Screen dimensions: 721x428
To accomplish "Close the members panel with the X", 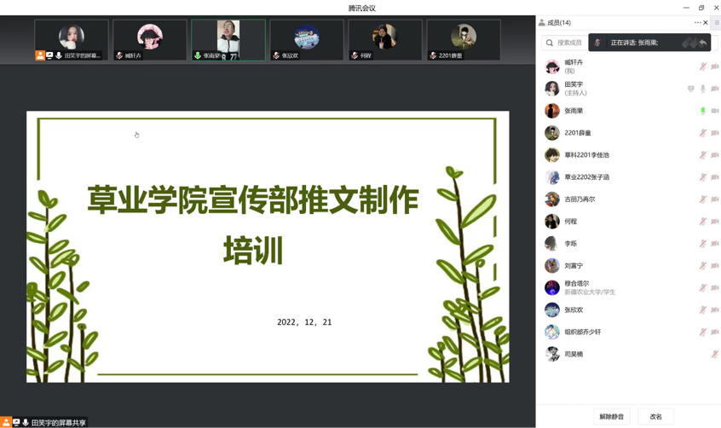I will click(x=706, y=23).
